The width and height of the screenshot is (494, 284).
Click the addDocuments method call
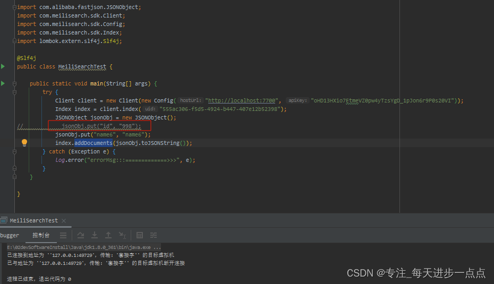coord(93,143)
